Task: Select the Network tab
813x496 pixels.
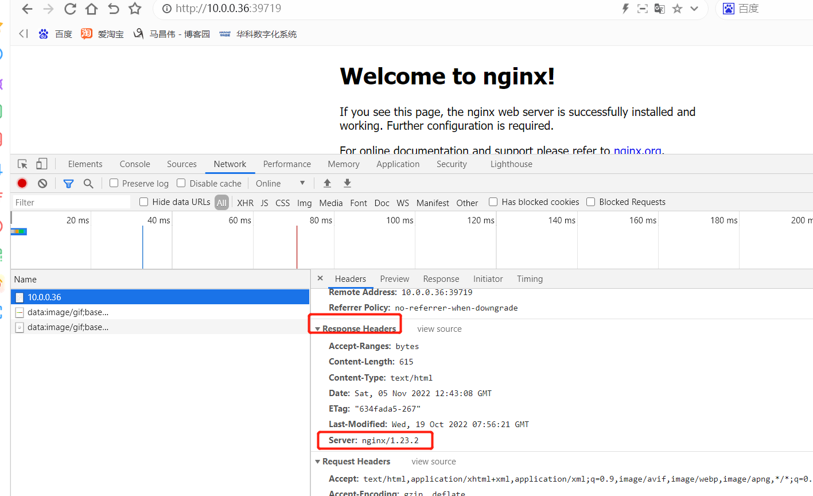Action: [x=230, y=164]
